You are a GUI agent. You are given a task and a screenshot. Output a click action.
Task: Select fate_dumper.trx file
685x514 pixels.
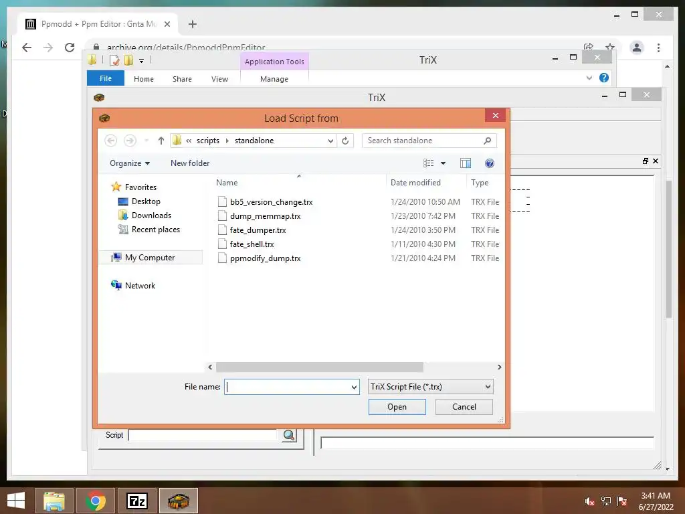tap(258, 230)
